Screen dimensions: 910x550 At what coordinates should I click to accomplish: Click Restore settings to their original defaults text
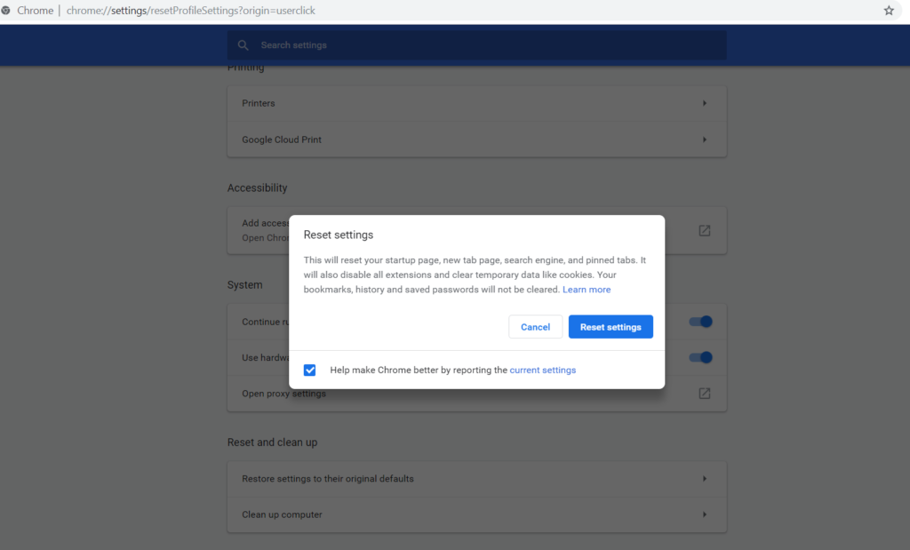tap(328, 479)
